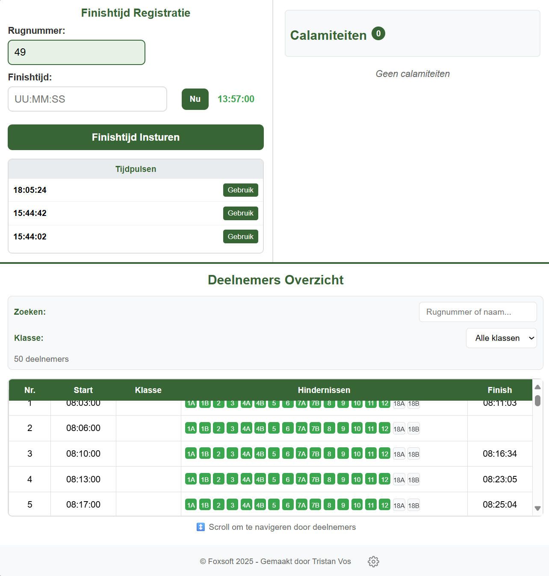Use the 18:05:24 time pulse
This screenshot has width=549, height=576.
pyautogui.click(x=240, y=190)
